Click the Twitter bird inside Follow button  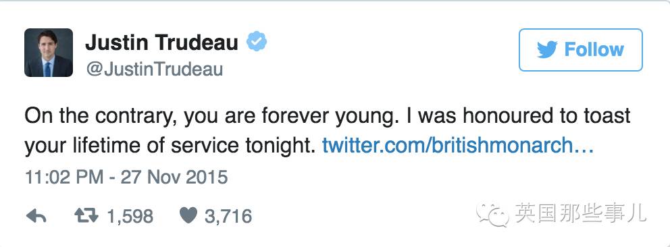click(547, 50)
